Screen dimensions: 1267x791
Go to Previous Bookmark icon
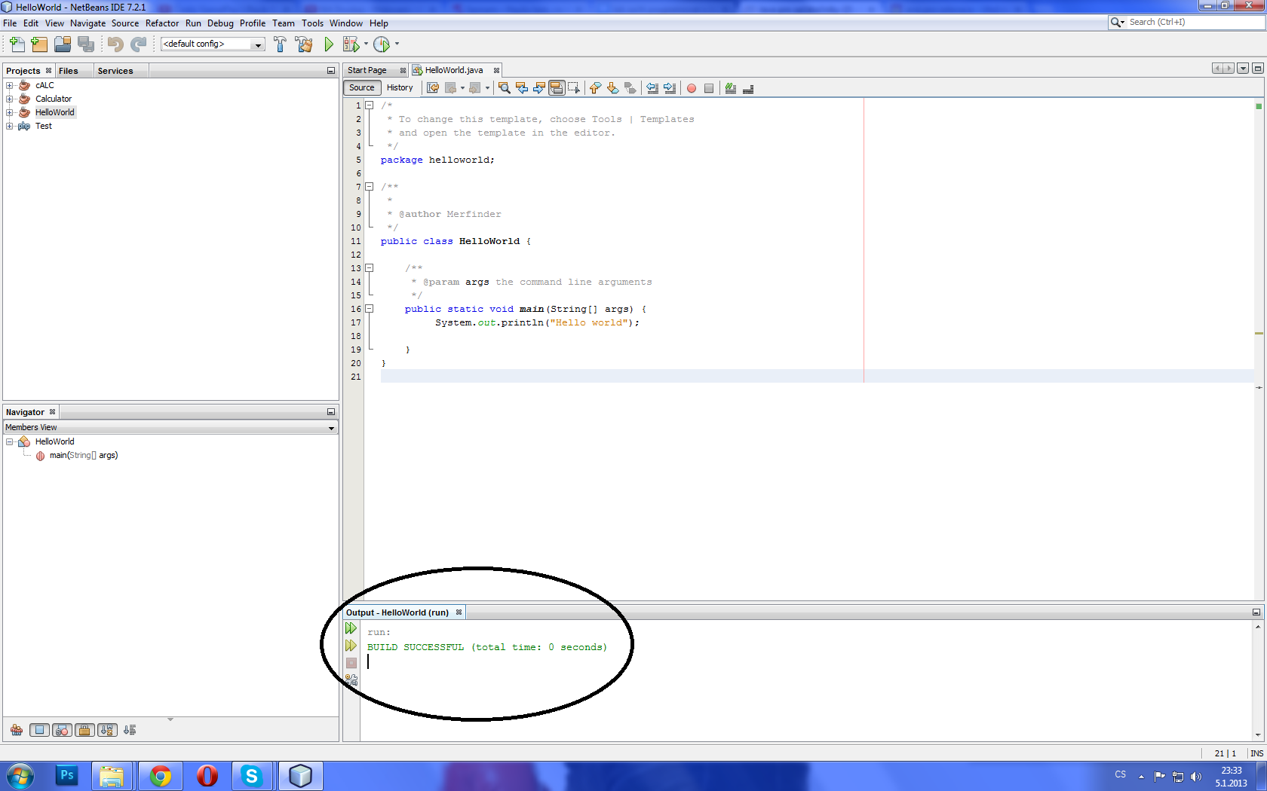[595, 88]
